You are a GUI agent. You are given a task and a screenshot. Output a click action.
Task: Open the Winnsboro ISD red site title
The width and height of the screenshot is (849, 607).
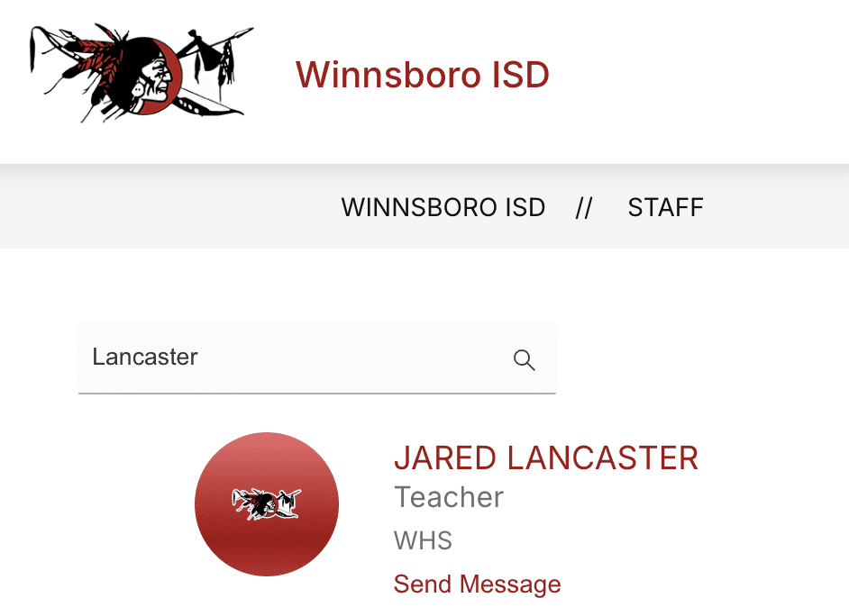pyautogui.click(x=423, y=74)
